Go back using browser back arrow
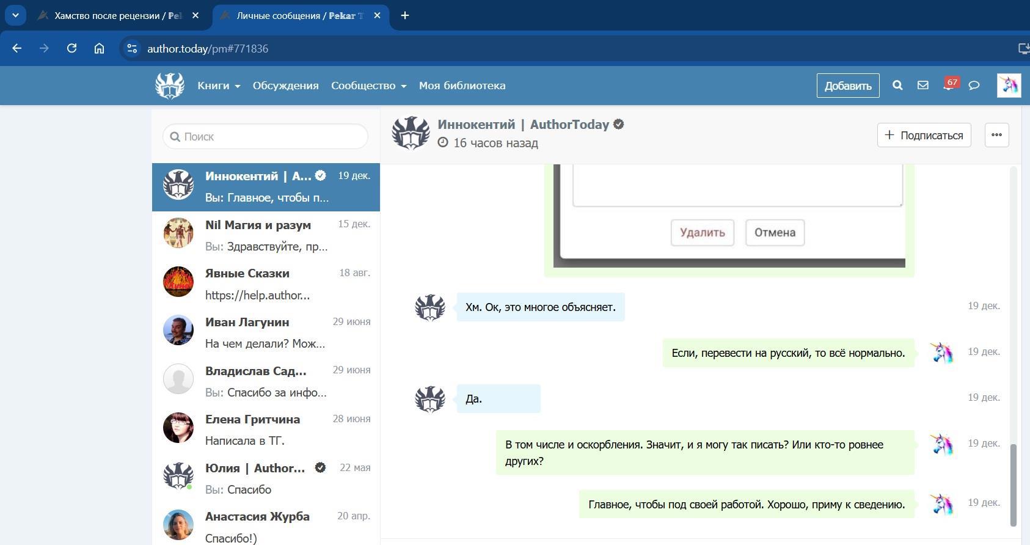Viewport: 1030px width, 545px height. 17,48
